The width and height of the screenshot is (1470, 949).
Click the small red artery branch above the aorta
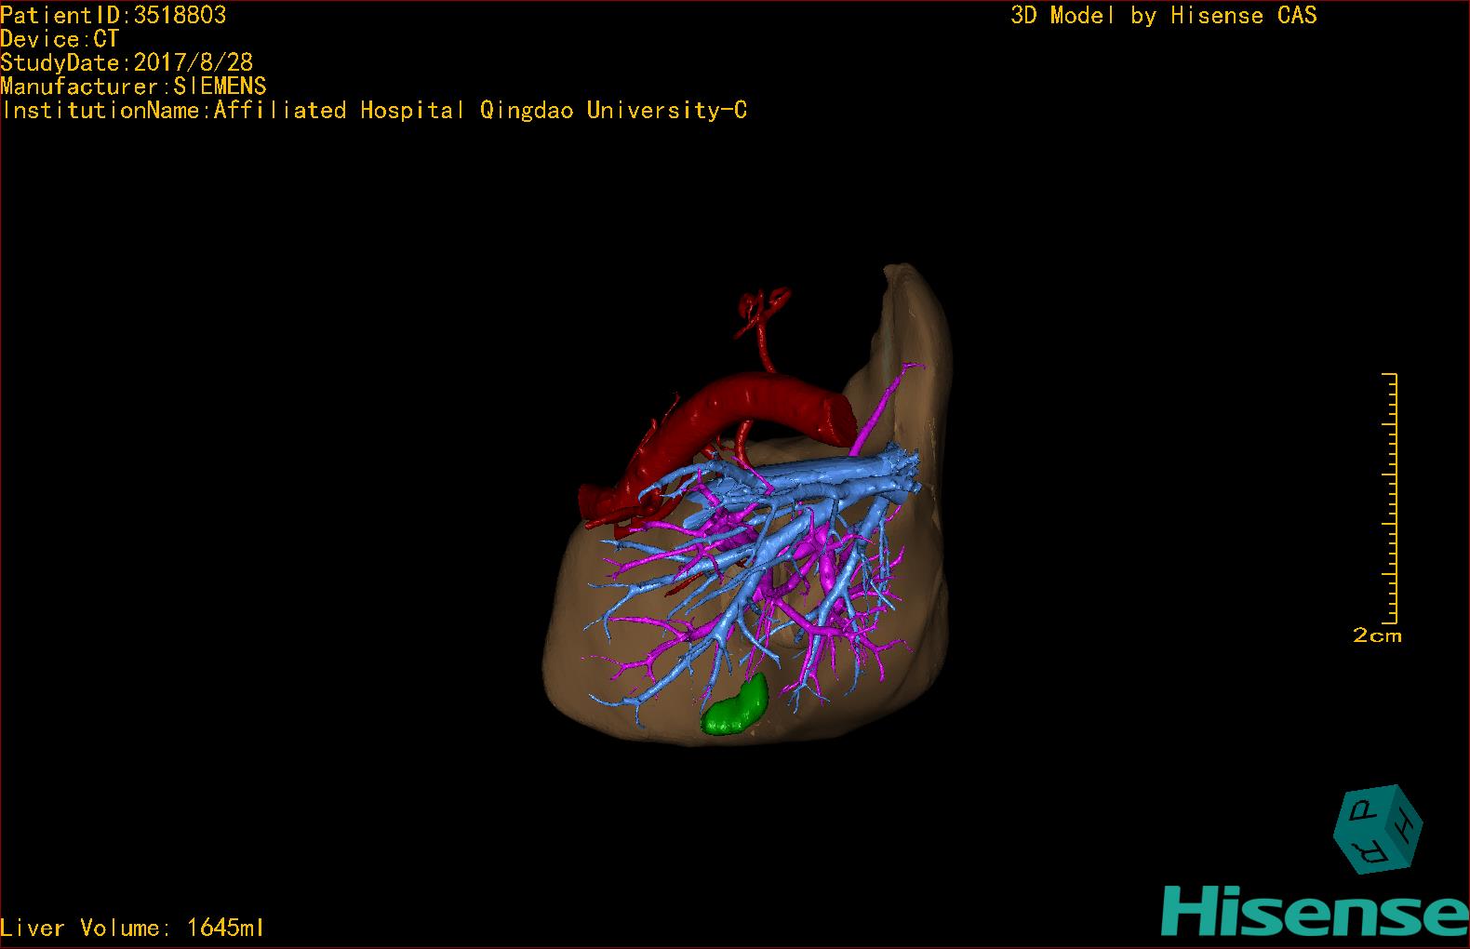pos(763,327)
